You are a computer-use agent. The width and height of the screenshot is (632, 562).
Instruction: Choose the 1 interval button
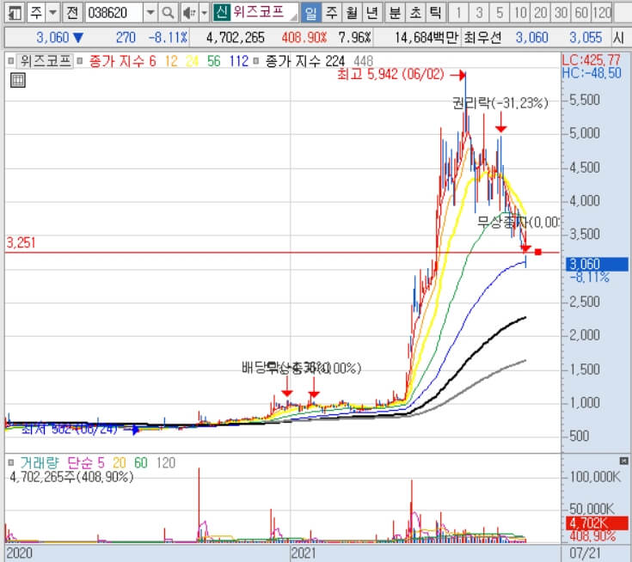click(x=458, y=13)
